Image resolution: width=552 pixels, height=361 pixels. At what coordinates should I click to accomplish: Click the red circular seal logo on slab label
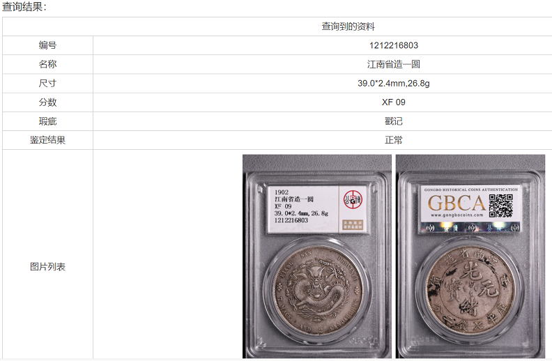coord(353,199)
